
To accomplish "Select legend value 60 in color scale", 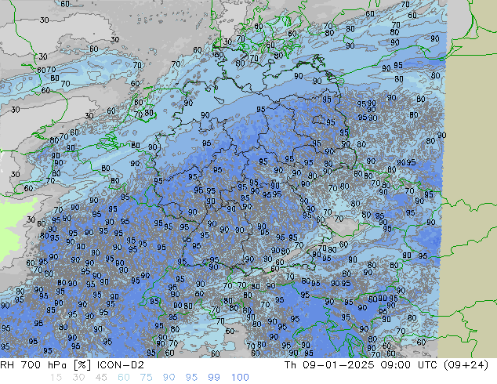I will click(x=124, y=378).
